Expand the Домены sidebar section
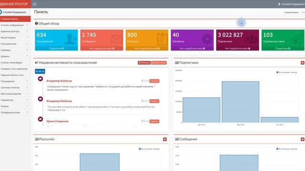The width and height of the screenshot is (305, 171). 15,56
